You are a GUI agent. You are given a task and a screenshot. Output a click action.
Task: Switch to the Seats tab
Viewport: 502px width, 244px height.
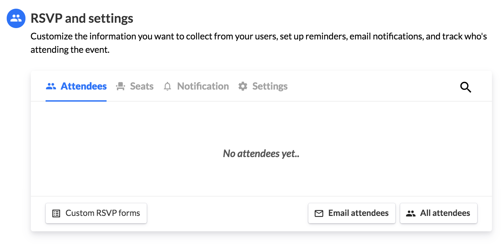tap(141, 86)
